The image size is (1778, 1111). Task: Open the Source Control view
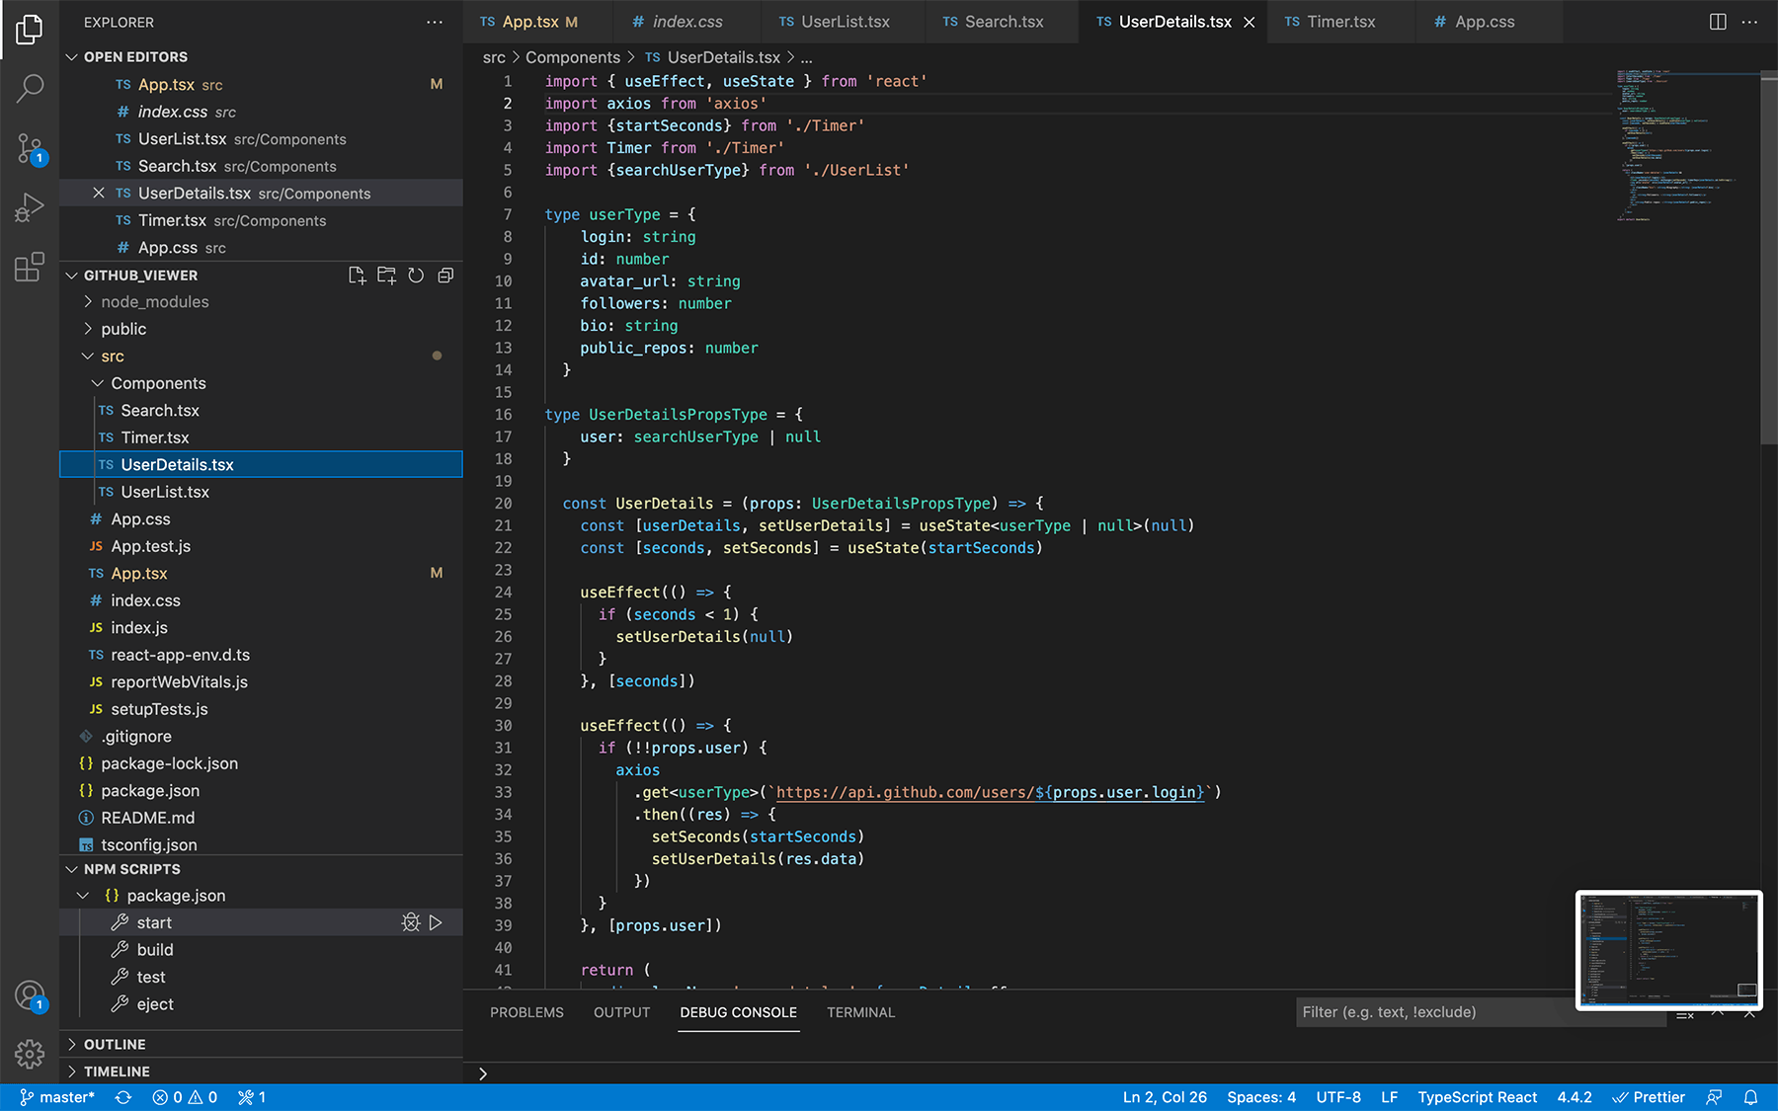[30, 149]
